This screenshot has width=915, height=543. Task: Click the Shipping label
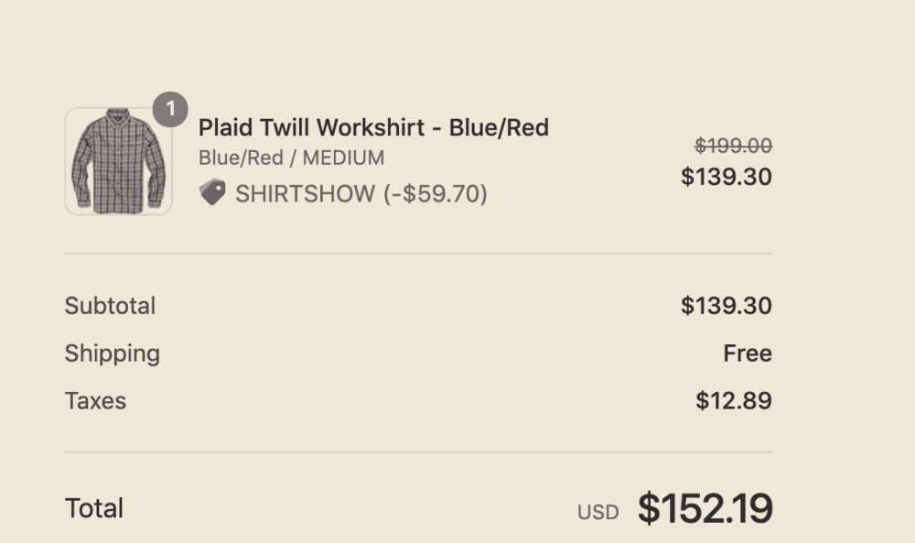click(112, 353)
